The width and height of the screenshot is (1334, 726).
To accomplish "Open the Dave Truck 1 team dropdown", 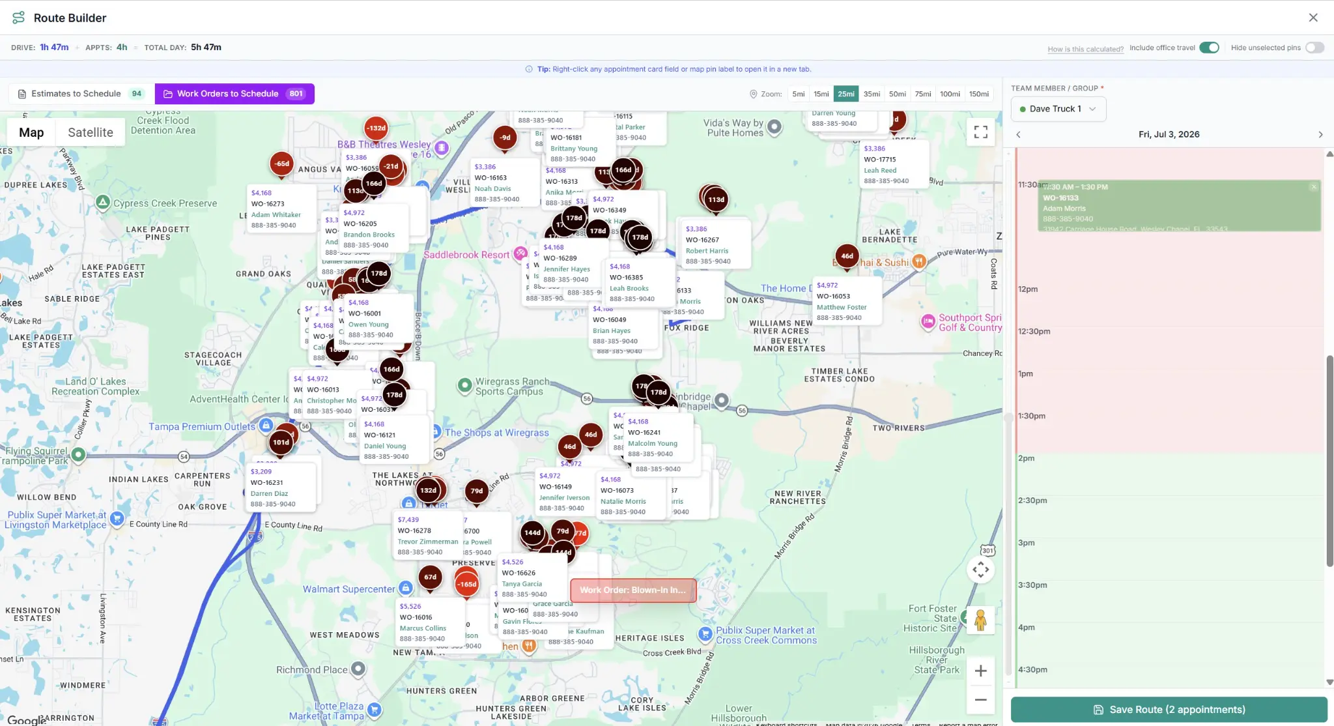I will (x=1058, y=109).
